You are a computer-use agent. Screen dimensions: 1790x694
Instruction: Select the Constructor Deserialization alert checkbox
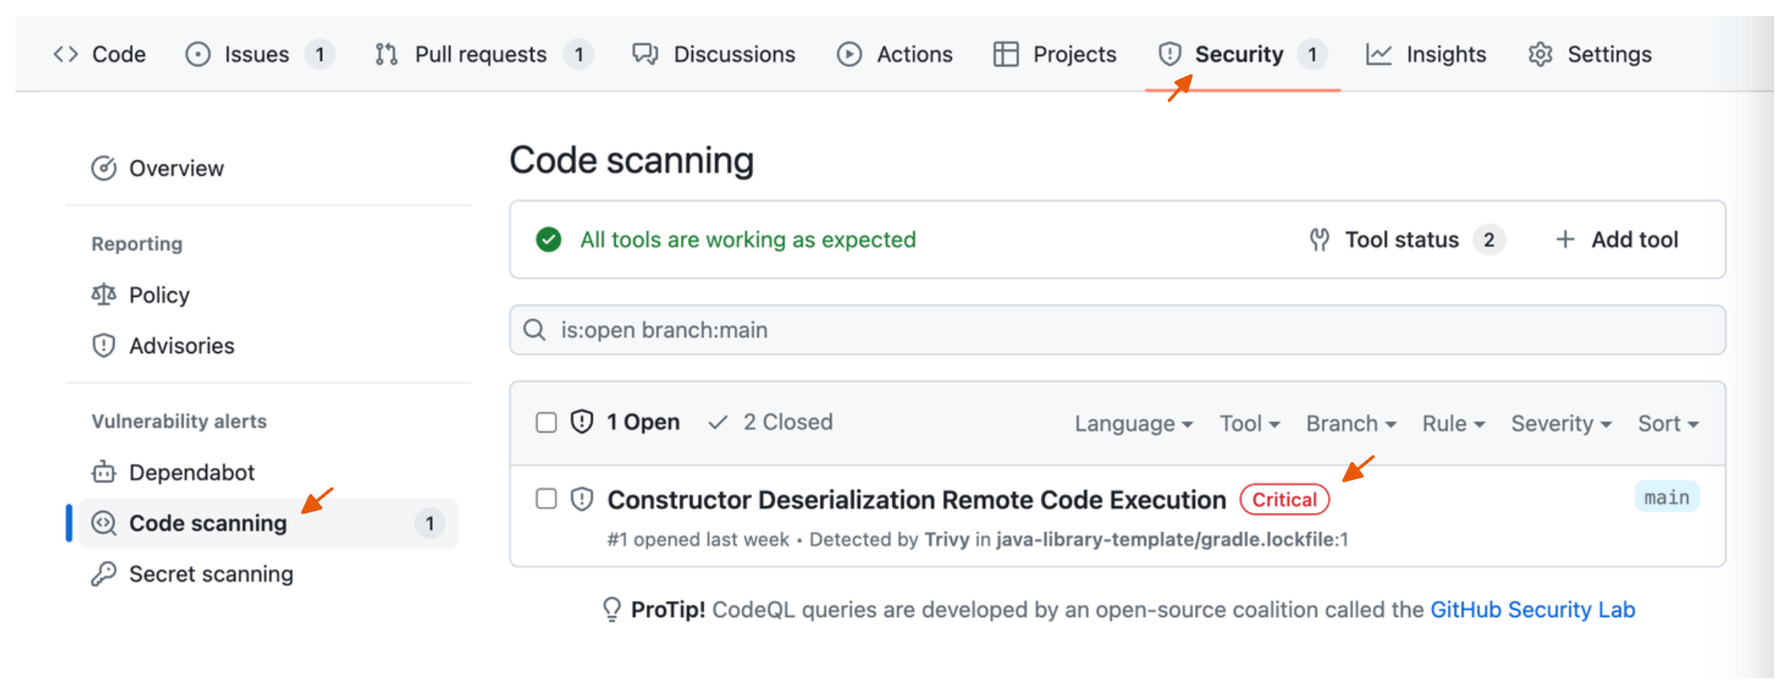click(x=546, y=499)
